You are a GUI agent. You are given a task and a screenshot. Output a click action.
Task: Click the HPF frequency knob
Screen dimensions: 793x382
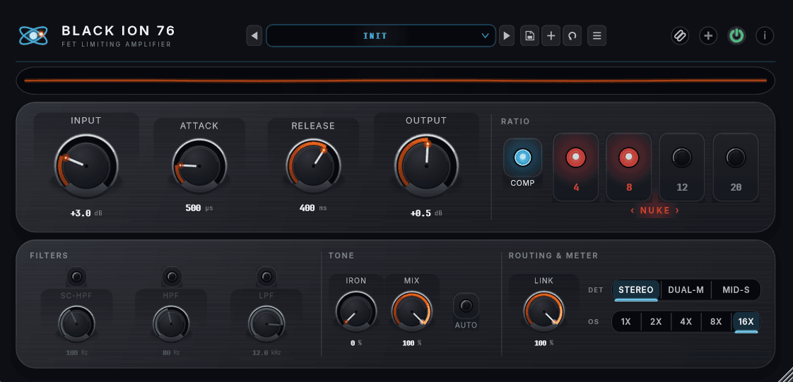[x=172, y=324]
